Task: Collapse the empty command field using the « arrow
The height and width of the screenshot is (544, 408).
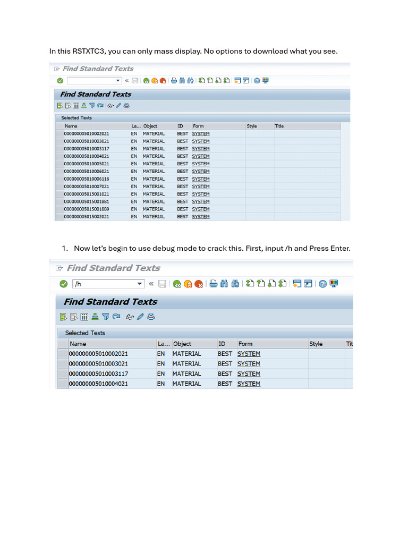Action: pos(127,81)
